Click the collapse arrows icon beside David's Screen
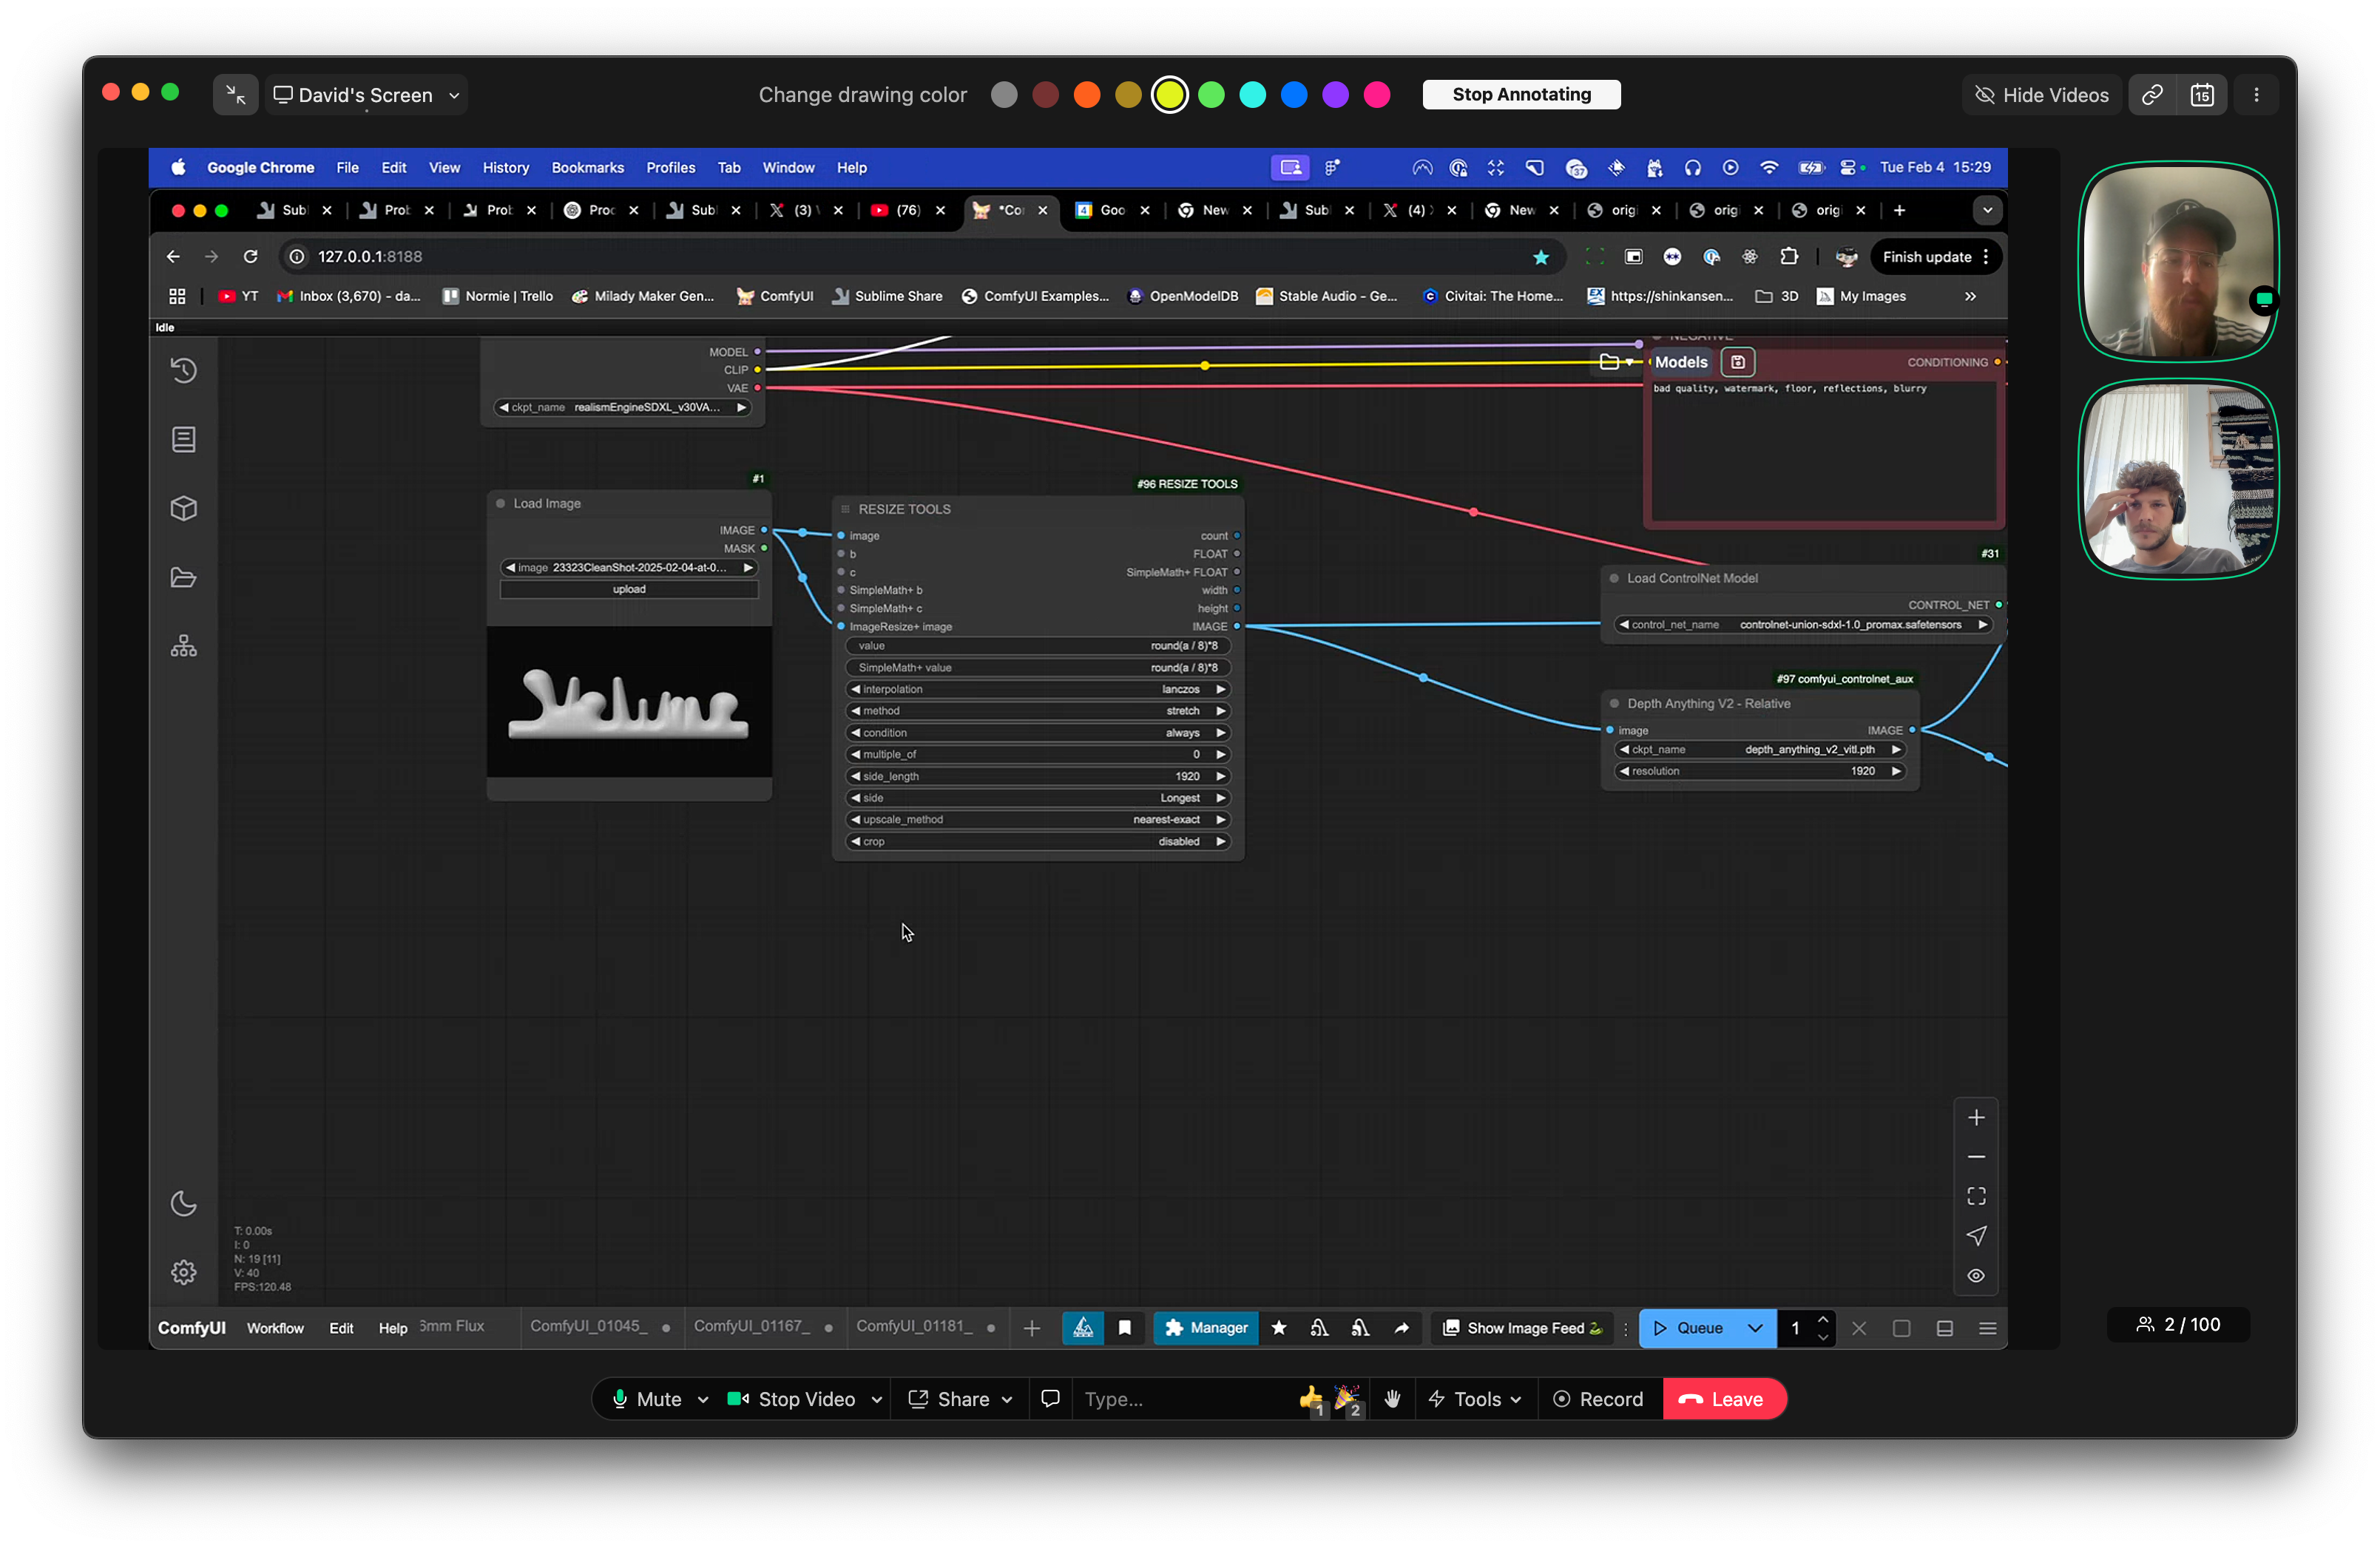Viewport: 2380px width, 1548px height. (236, 94)
